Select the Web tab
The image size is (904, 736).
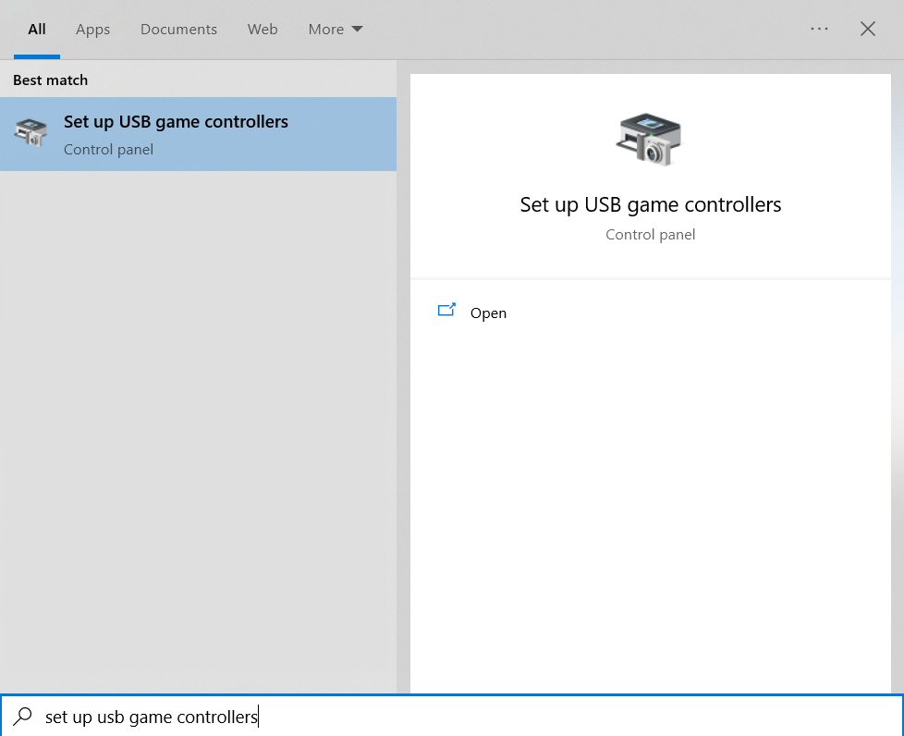[263, 30]
